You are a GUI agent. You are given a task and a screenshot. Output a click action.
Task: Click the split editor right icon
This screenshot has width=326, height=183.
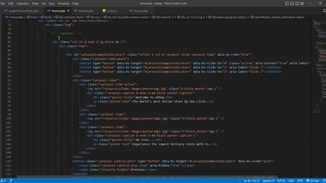pos(324,11)
